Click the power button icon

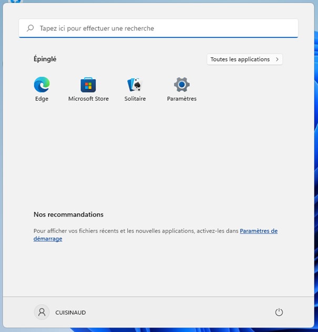coord(279,312)
